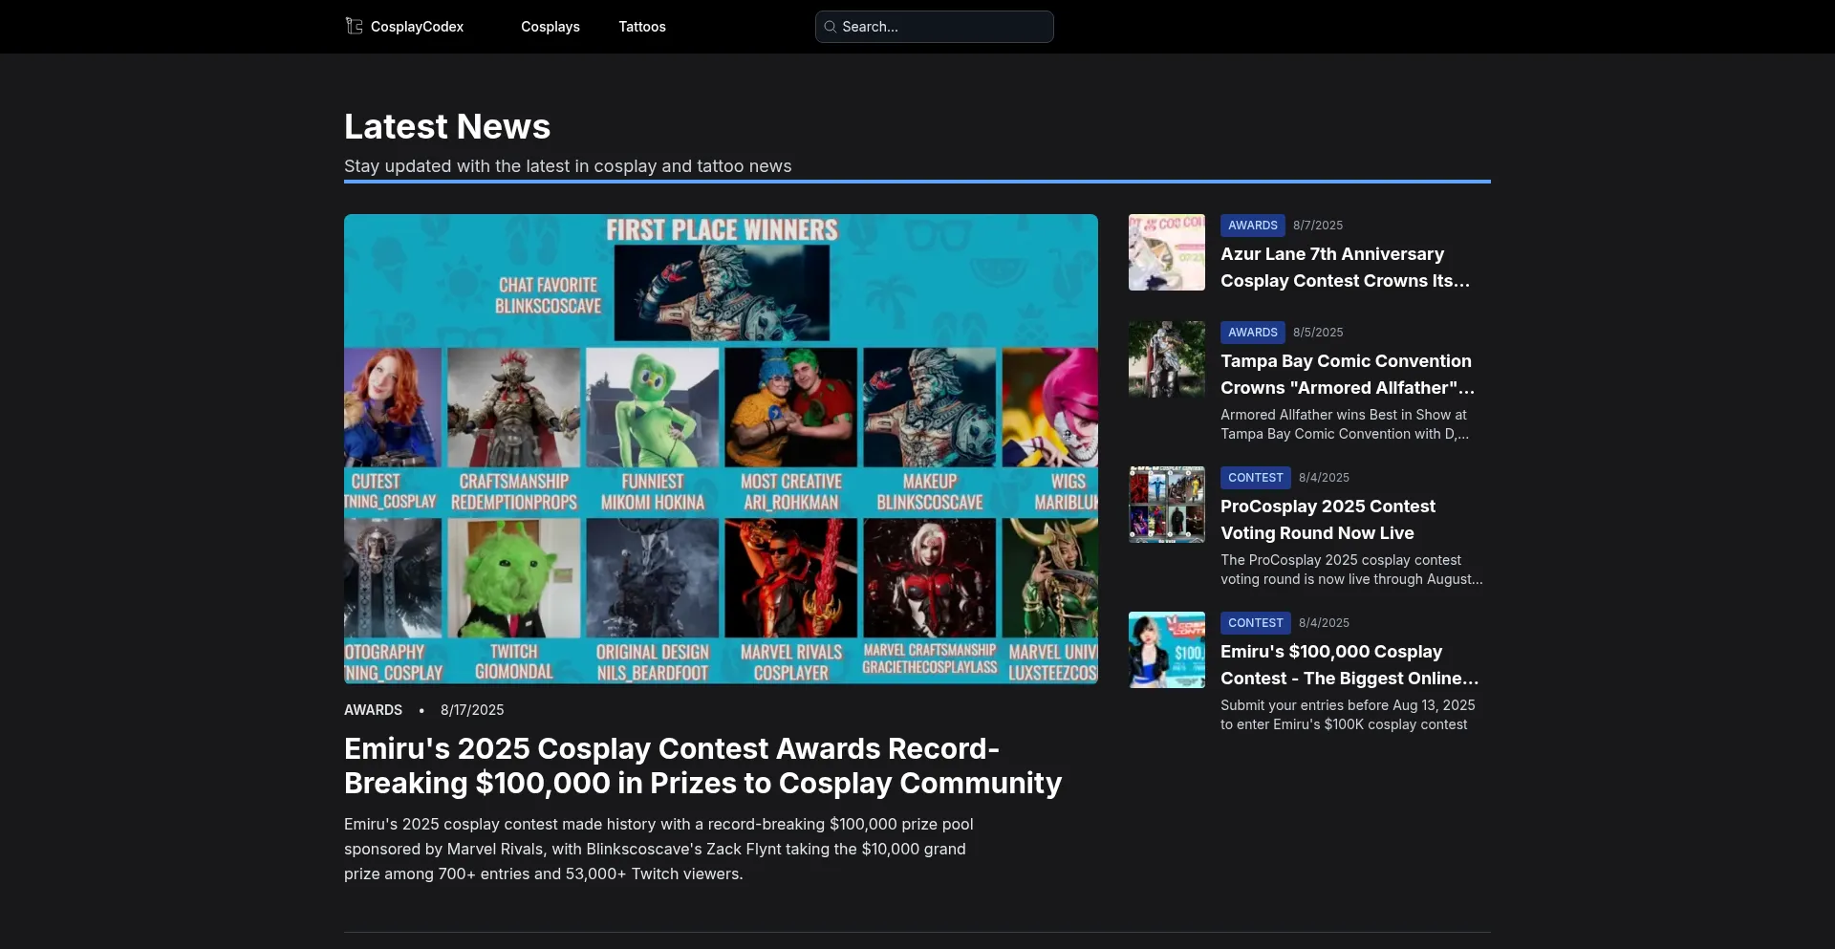
Task: Click the featured article summary paragraph
Action: pyautogui.click(x=658, y=849)
